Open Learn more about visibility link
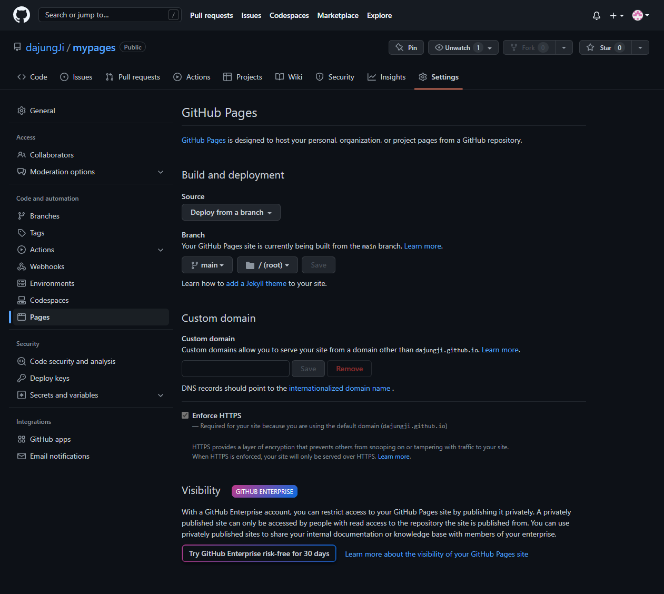664x594 pixels. point(437,554)
